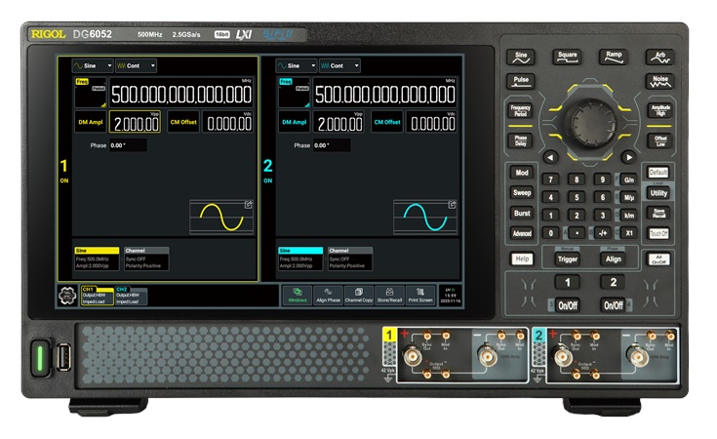Tap channel select key 1
Image resolution: width=717 pixels, height=439 pixels.
click(568, 282)
